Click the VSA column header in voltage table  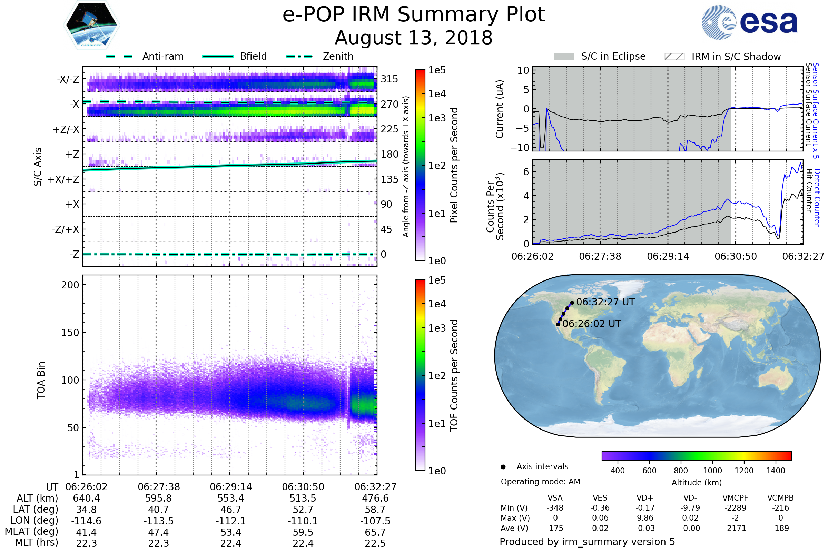click(x=555, y=498)
